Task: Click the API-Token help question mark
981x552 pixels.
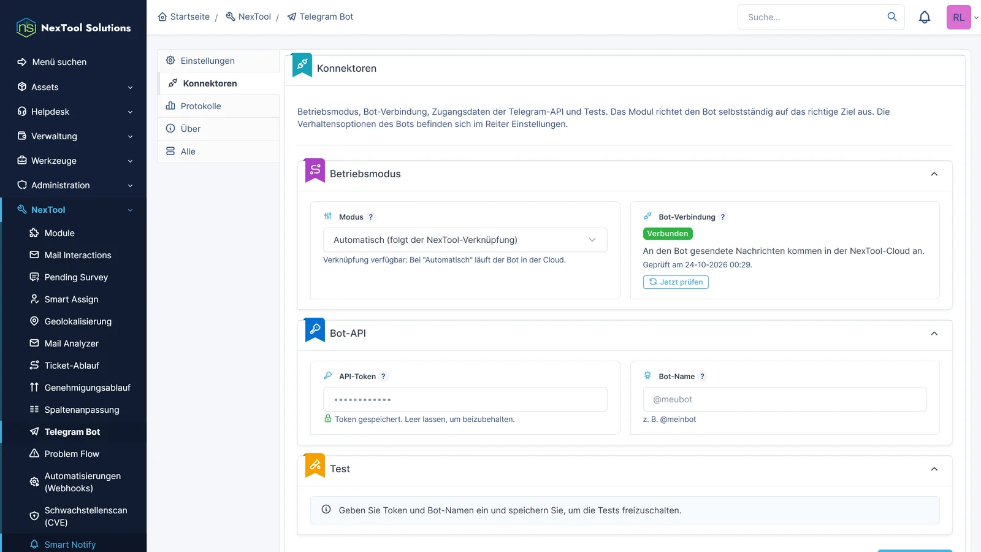Action: tap(383, 377)
